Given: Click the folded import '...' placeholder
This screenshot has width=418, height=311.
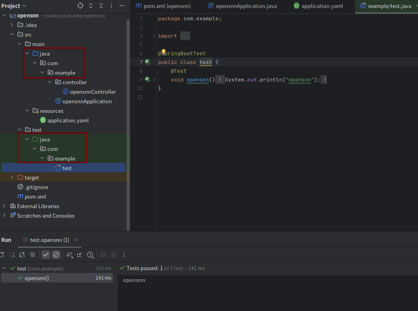Looking at the screenshot, I should click(x=185, y=36).
